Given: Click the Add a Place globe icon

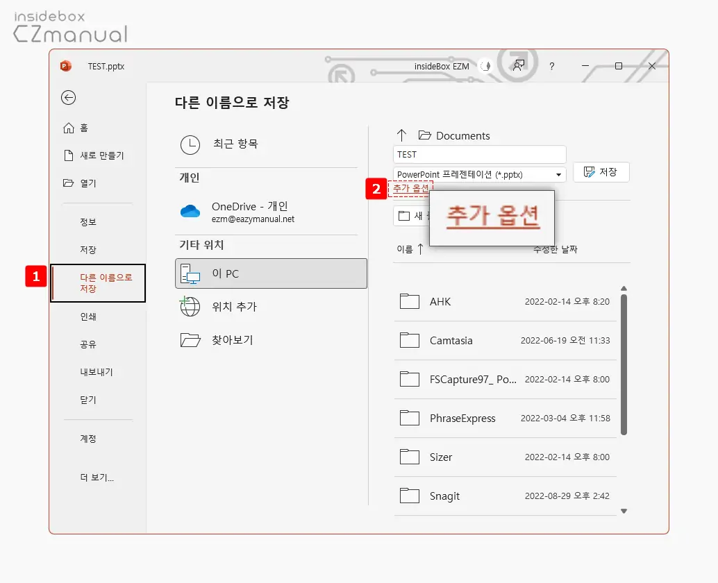Looking at the screenshot, I should [x=189, y=306].
